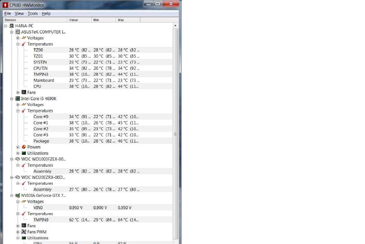Click the scrollbar up arrow
This screenshot has height=244, width=365.
[176, 25]
